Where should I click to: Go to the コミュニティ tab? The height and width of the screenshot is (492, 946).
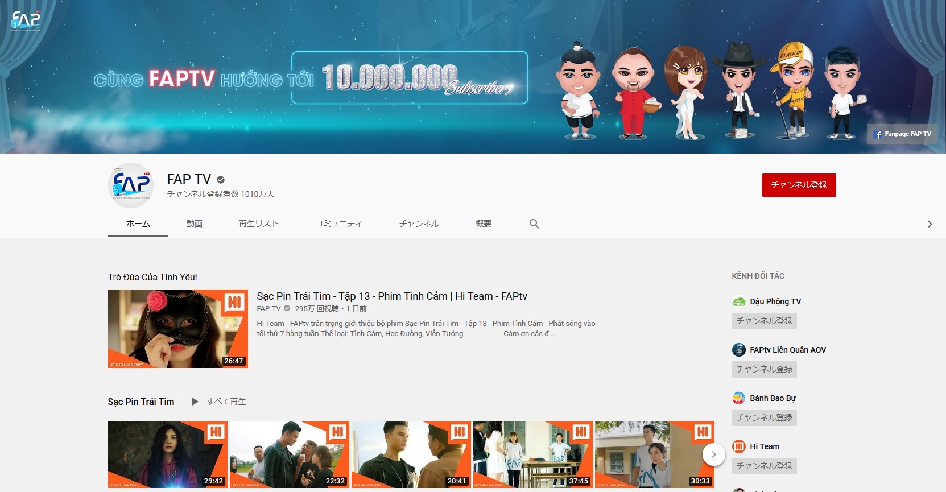(338, 224)
